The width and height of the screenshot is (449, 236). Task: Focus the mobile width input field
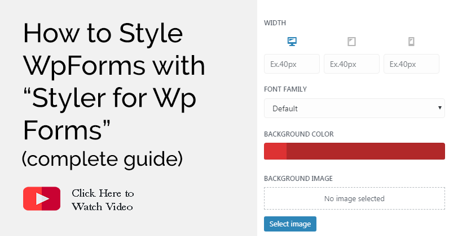(411, 64)
